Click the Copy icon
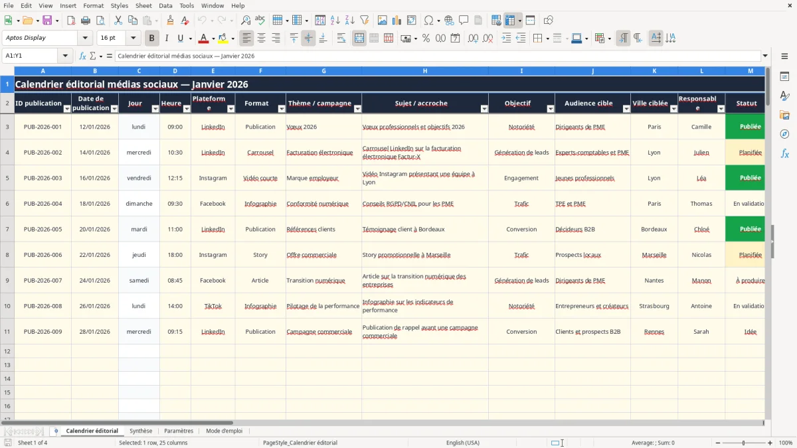 coord(133,21)
